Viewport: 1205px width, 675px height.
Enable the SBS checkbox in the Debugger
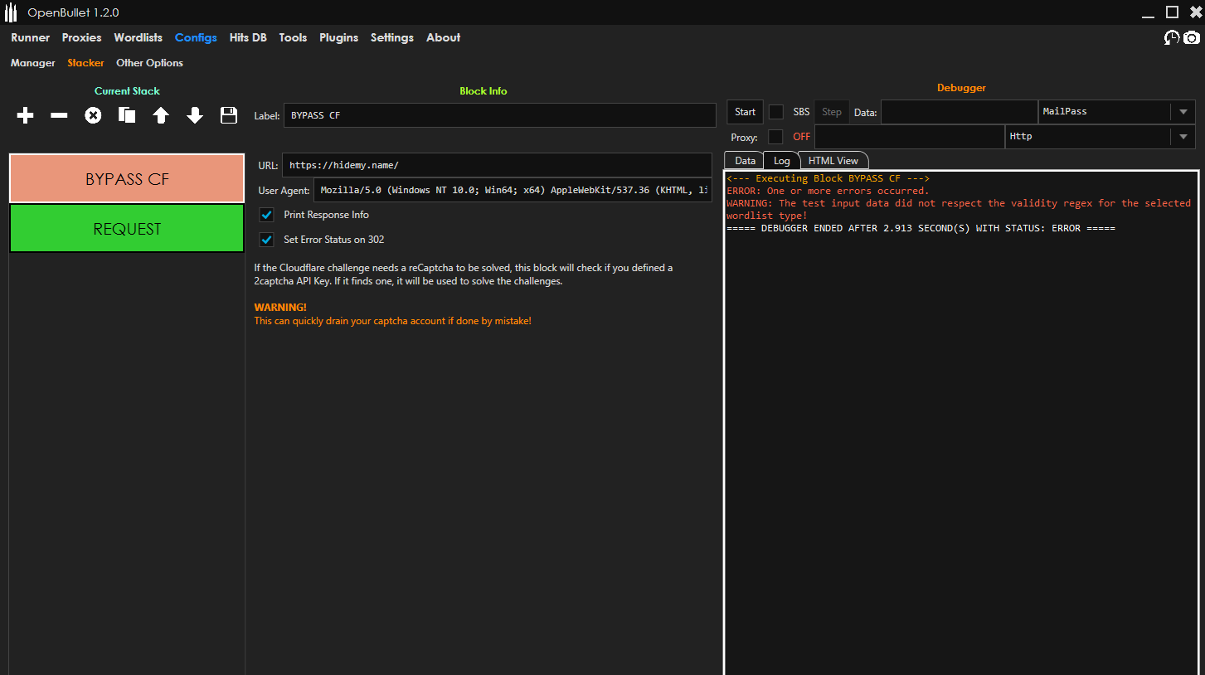tap(776, 111)
